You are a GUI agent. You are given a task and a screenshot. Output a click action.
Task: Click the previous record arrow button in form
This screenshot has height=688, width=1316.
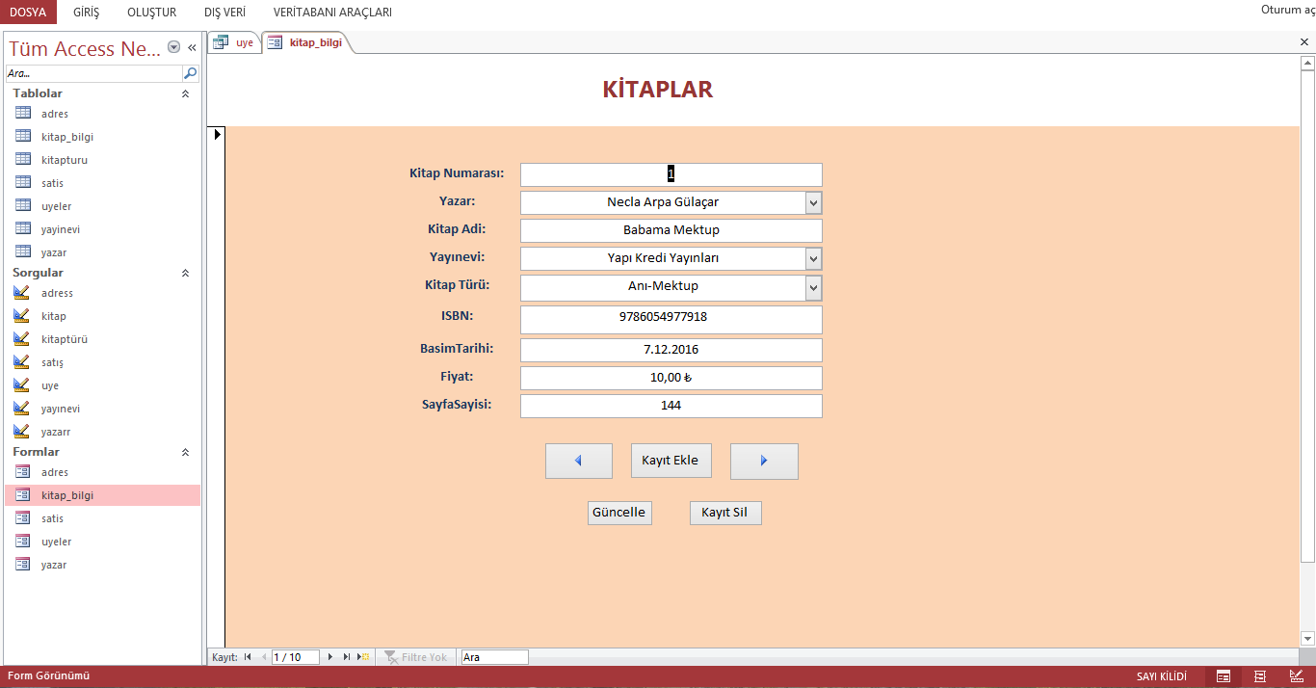(x=578, y=462)
